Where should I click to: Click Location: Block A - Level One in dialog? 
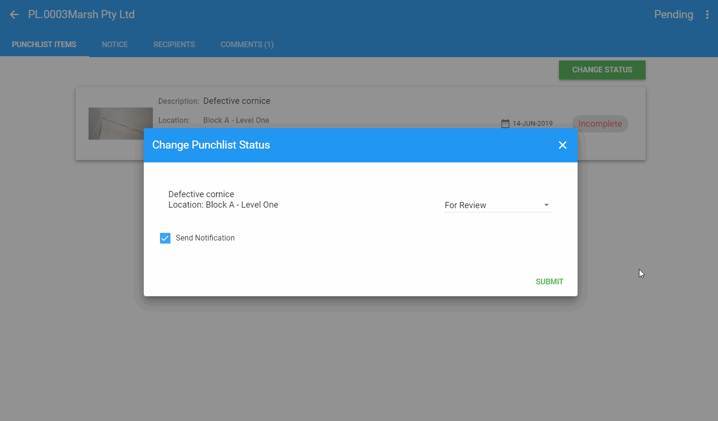[x=223, y=205]
